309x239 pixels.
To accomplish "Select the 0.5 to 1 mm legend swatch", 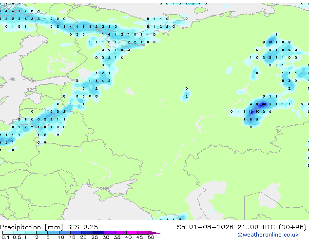I will pos(19,233).
